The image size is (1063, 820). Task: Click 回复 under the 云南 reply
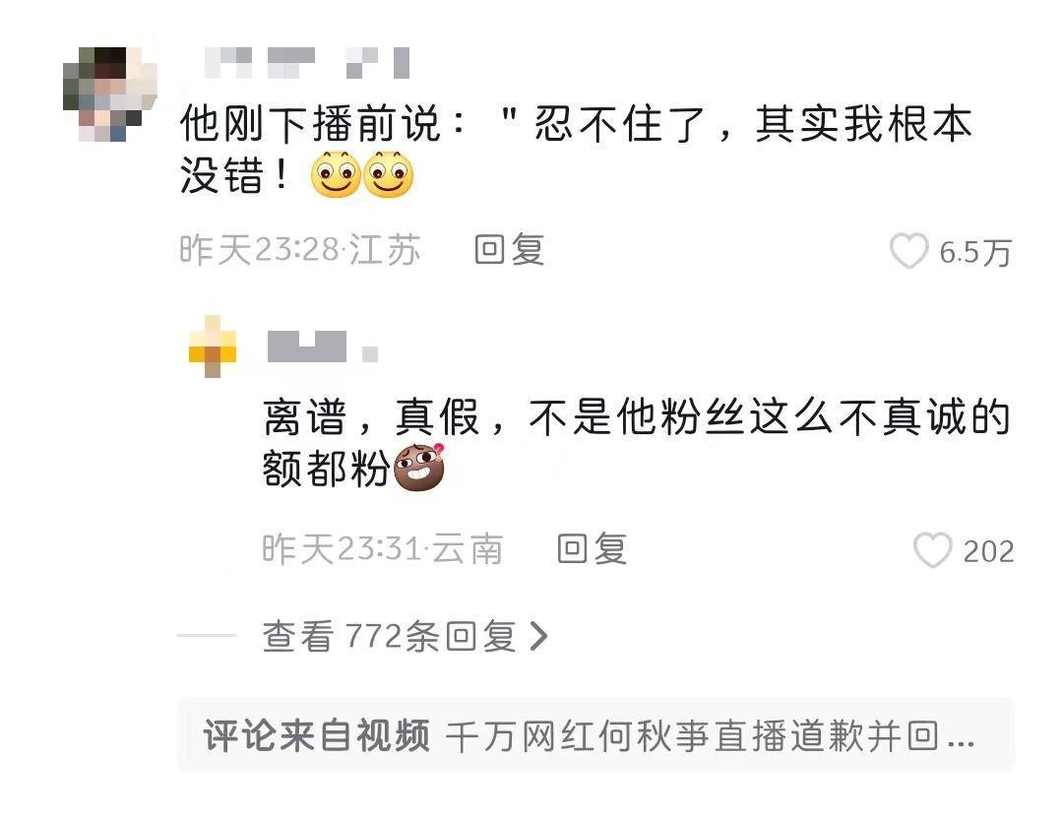pos(592,548)
